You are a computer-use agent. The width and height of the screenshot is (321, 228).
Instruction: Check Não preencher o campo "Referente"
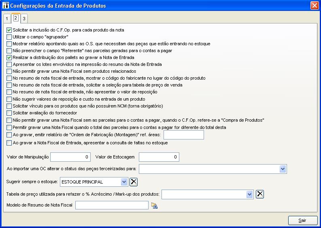[9, 51]
